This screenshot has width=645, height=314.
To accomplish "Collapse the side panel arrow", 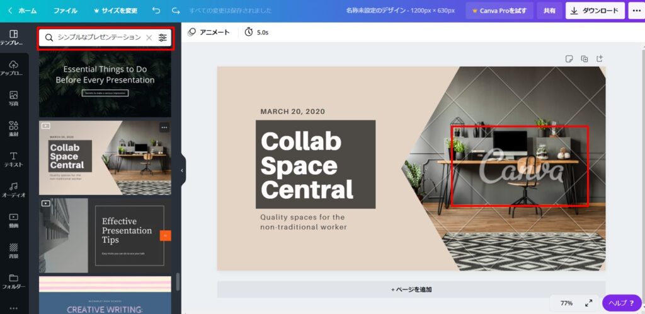I will [182, 170].
